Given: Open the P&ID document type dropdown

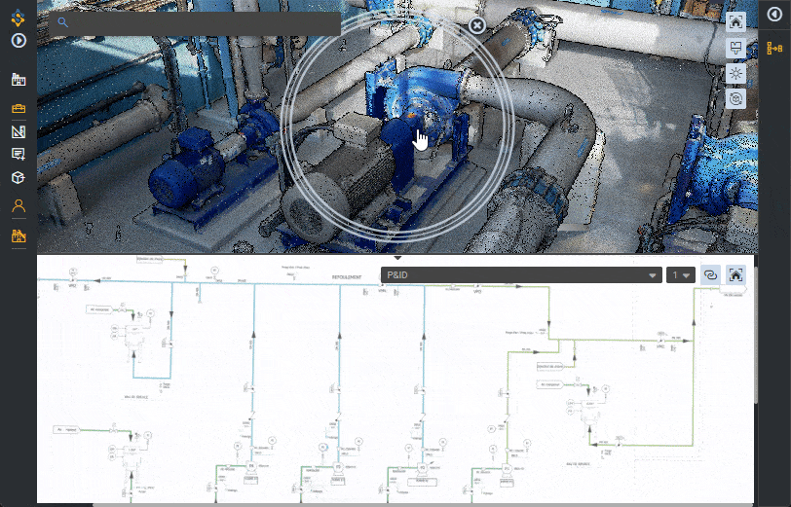Looking at the screenshot, I should (522, 275).
